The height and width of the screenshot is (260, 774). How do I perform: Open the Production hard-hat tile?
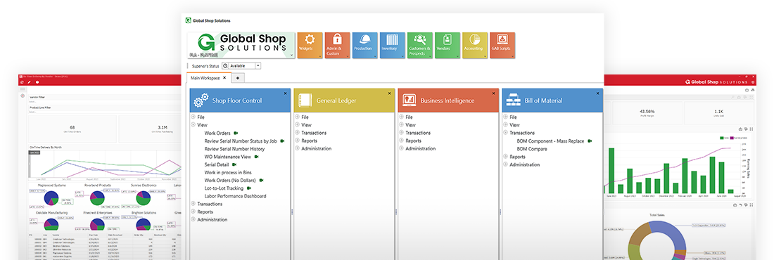365,45
